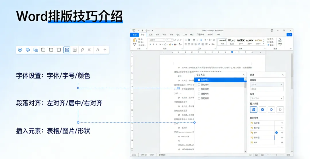The height and width of the screenshot is (159, 310).
Task: Toggle the second checkbox in the dialog list
Action: [x=199, y=85]
